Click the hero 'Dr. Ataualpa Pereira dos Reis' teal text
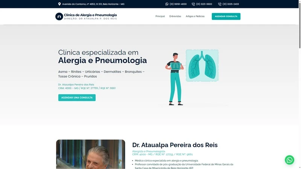This screenshot has height=169, width=301. click(76, 84)
